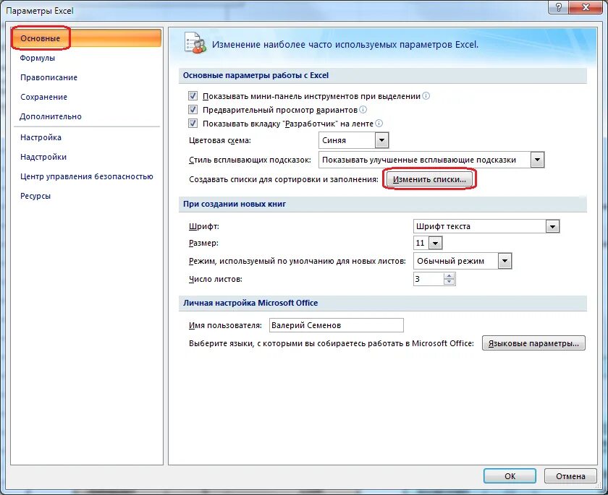Toggle Предварительный просмотр вариантов checkbox

pyautogui.click(x=193, y=110)
